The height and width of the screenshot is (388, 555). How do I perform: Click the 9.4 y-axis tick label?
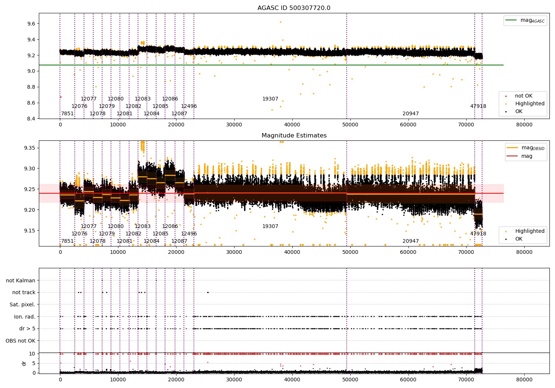31,40
